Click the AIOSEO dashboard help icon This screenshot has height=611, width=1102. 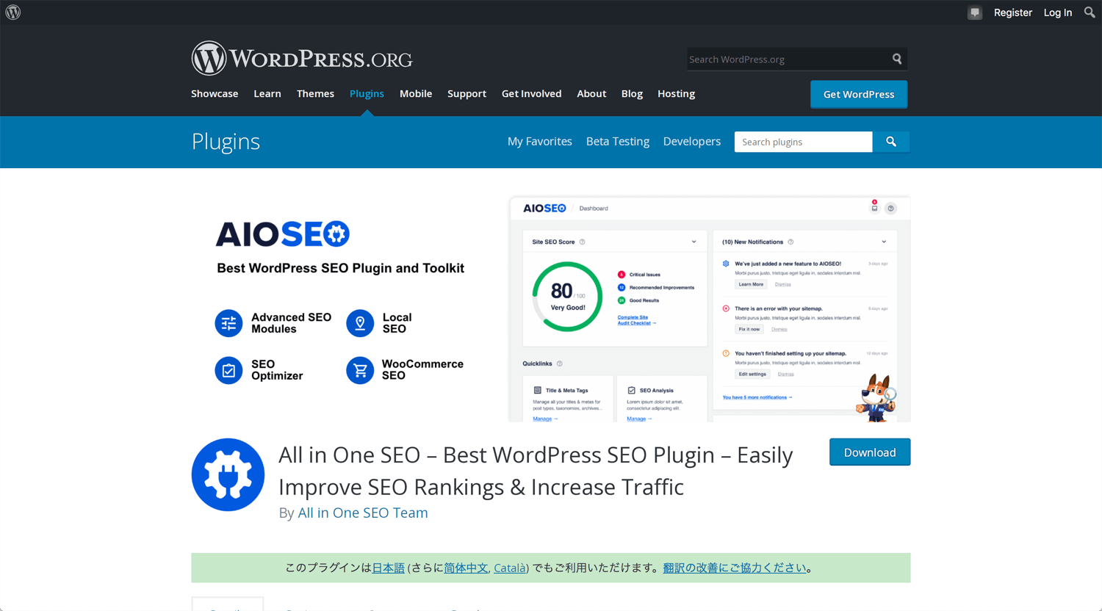pos(890,209)
